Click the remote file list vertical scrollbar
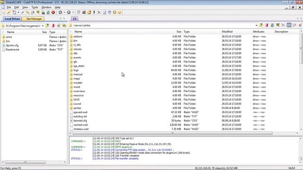The image size is (303, 170). (x=301, y=48)
